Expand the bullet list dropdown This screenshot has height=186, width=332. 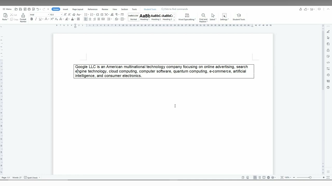click(x=88, y=14)
